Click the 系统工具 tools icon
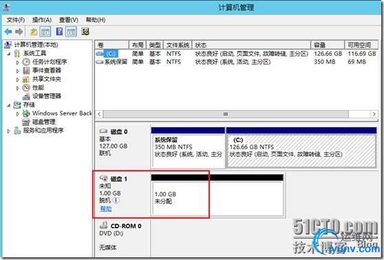Screen dimensions: 384x260 coord(17,54)
